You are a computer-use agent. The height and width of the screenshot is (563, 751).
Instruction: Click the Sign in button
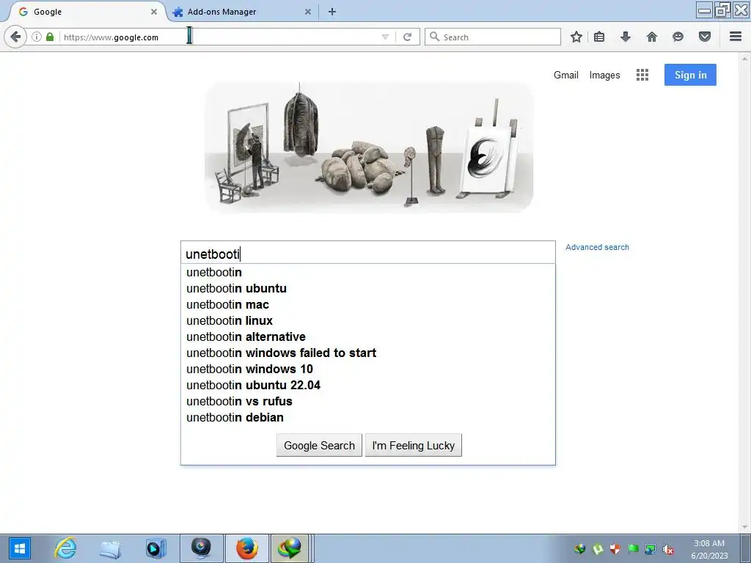(690, 75)
